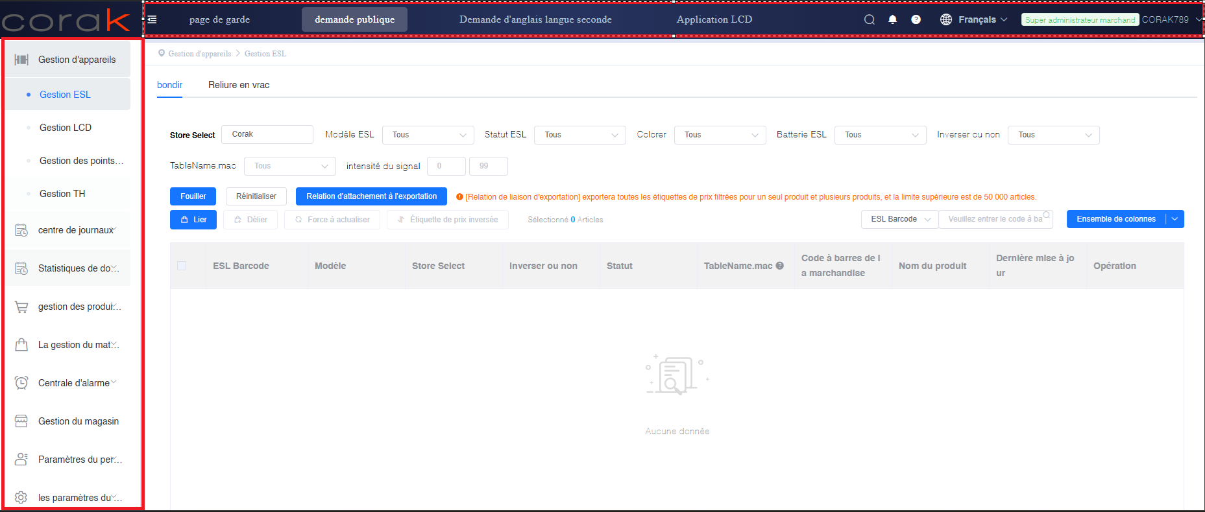Open the Modèle ESL dropdown
This screenshot has height=512, width=1205.
point(428,135)
